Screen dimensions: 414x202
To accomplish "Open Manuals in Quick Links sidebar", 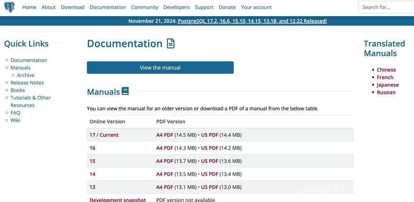I will pyautogui.click(x=20, y=68).
